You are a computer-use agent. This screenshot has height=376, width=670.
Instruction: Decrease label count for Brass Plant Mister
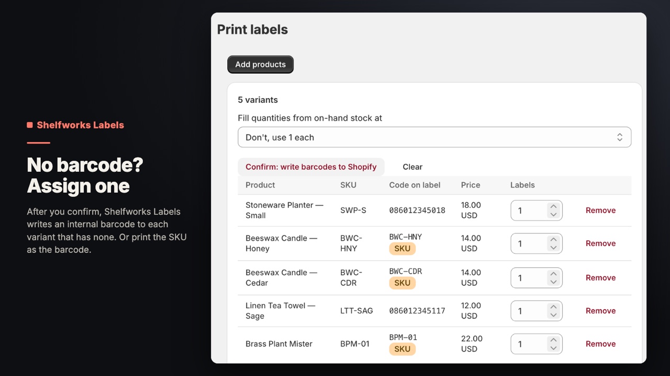point(553,348)
